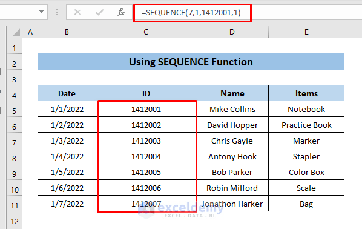This screenshot has width=362, height=229.
Task: Click the 'Date' header cell
Action: [67, 93]
